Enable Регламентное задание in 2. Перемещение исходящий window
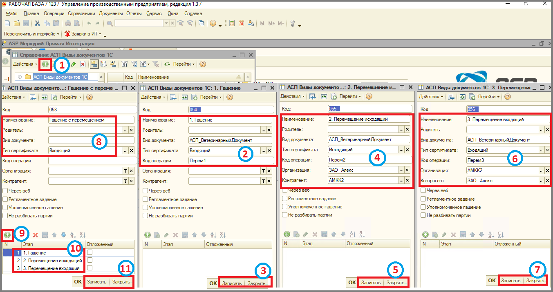Screen dimensions: 553x292 [285, 199]
